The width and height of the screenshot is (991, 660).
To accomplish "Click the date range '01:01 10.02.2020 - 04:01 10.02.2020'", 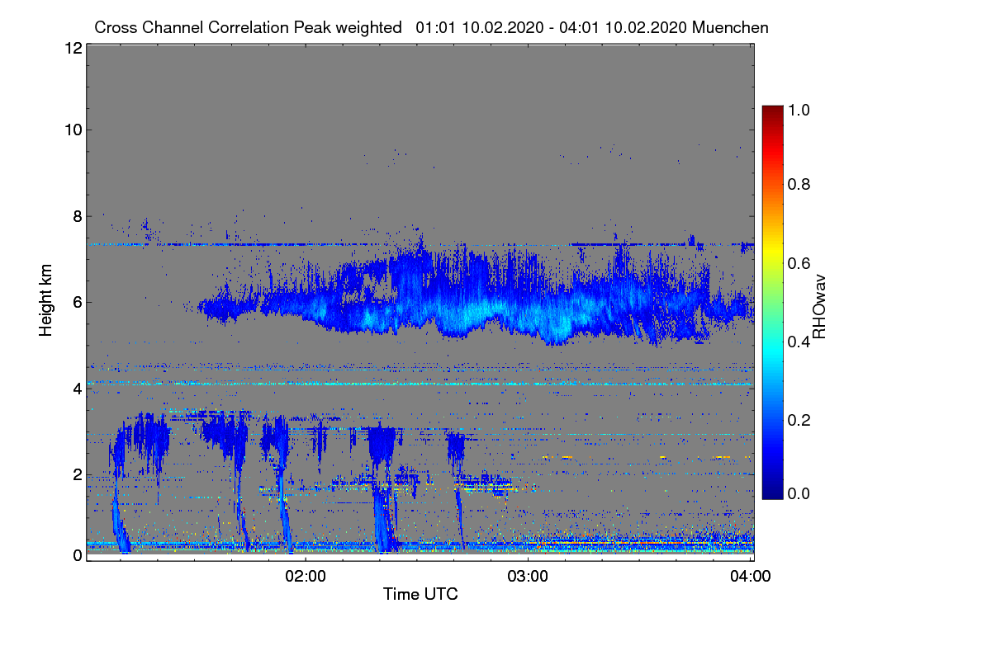I will [x=552, y=27].
